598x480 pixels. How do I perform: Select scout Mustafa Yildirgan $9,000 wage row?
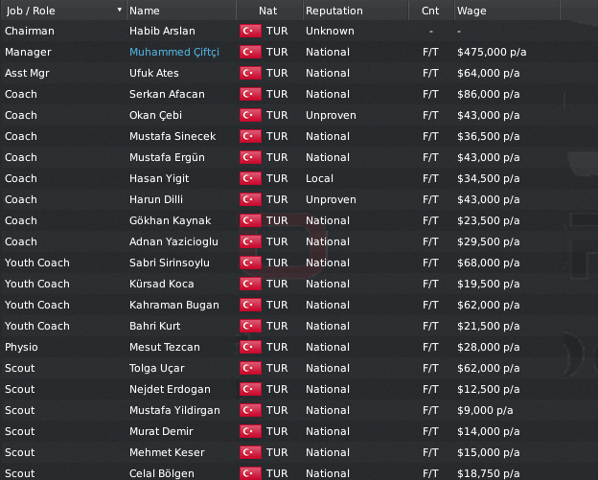tap(299, 410)
